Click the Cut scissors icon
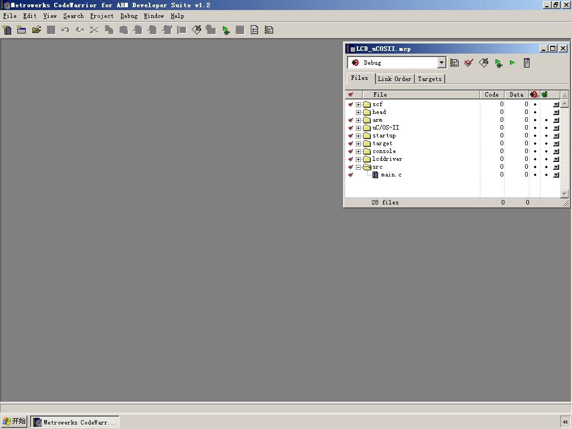The image size is (572, 429). 94,30
